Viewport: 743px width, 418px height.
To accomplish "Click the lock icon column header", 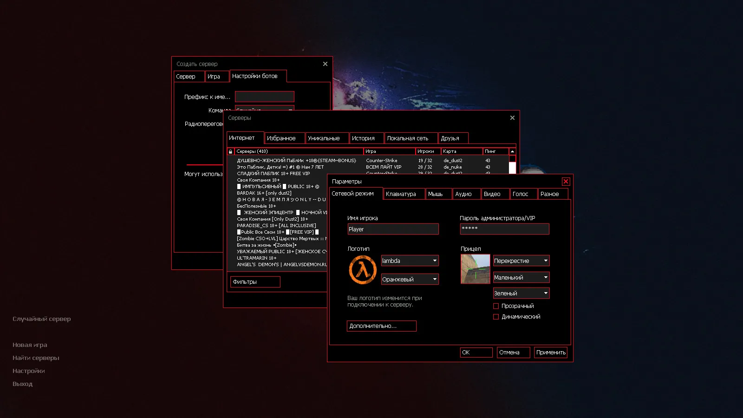I will (230, 151).
